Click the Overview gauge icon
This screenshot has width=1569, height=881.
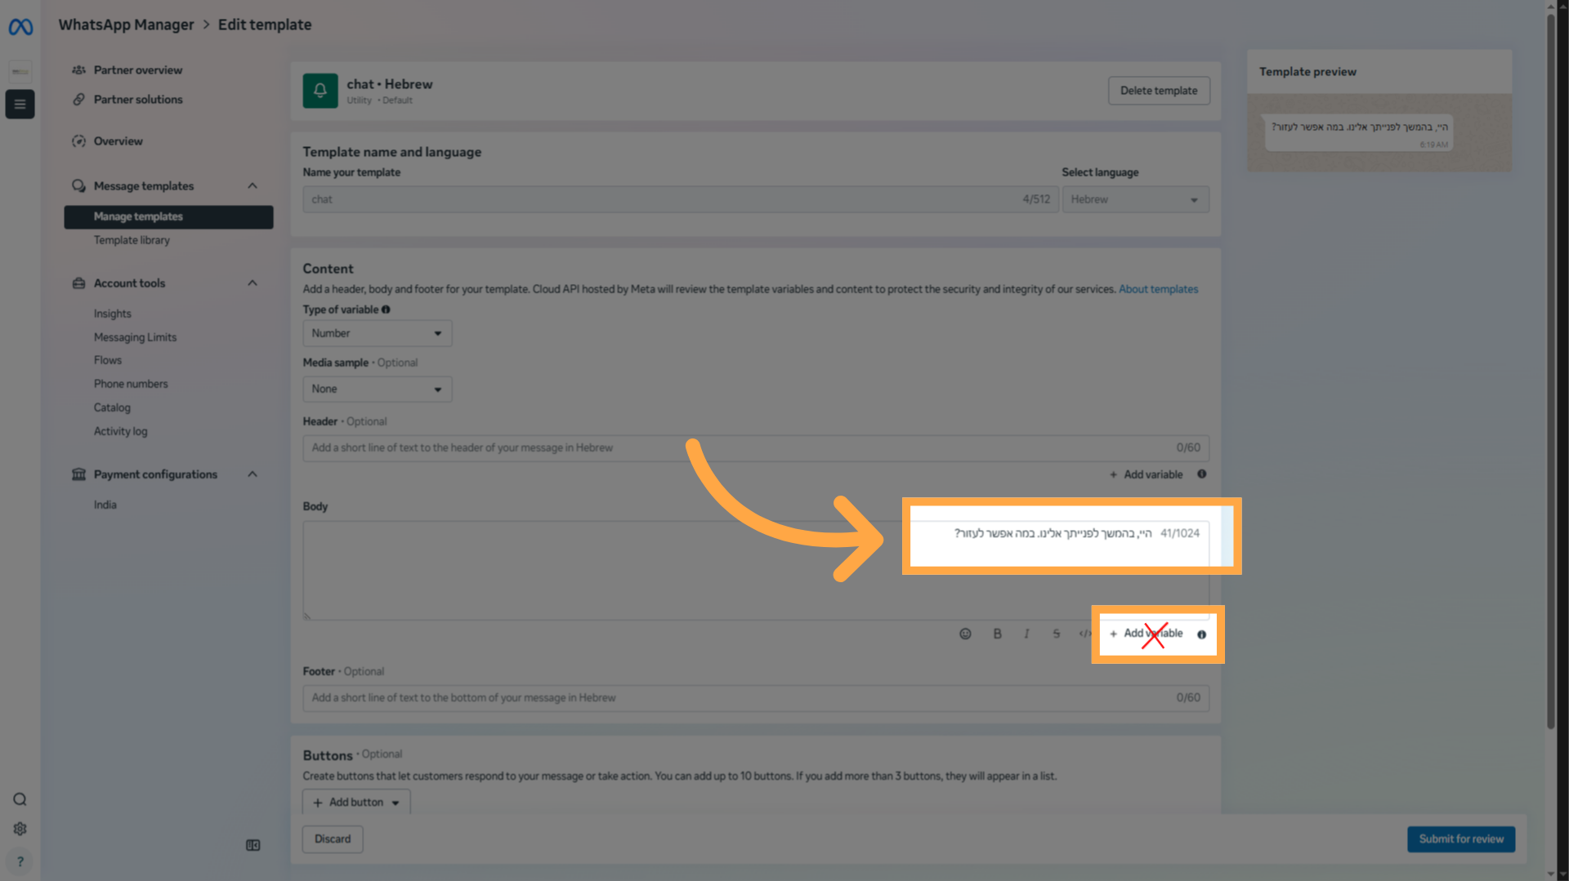(x=78, y=141)
